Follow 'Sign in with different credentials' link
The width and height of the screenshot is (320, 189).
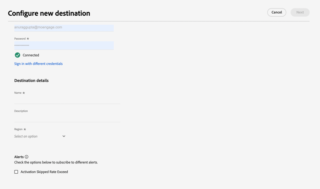[38, 64]
